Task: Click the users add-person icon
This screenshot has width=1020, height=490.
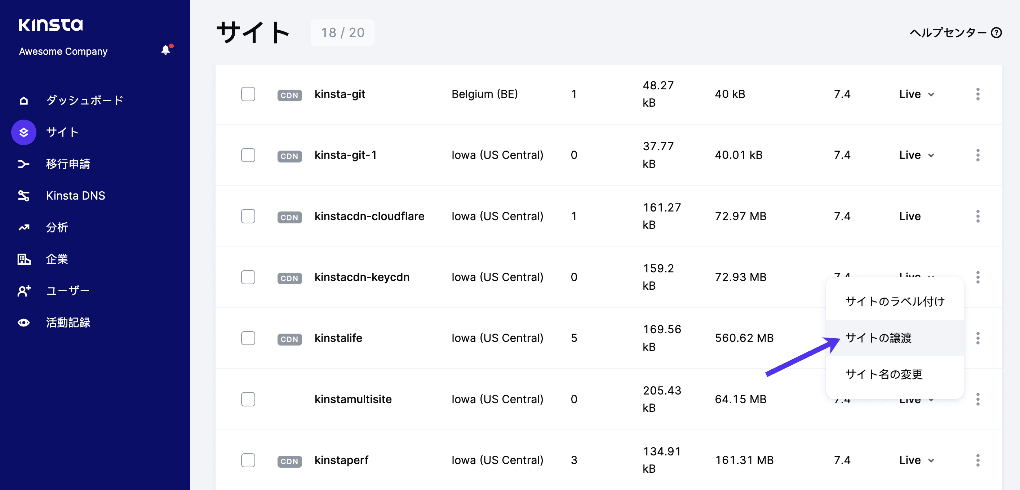Action: point(24,291)
